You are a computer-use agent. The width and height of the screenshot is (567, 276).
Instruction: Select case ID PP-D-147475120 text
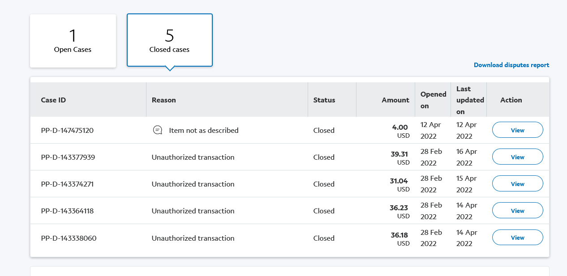pyautogui.click(x=67, y=131)
